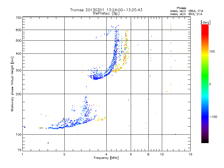Image resolution: width=224 pixels, height=168 pixels.
Task: Click the colorbar tick label "0"
Action: (x=210, y=84)
